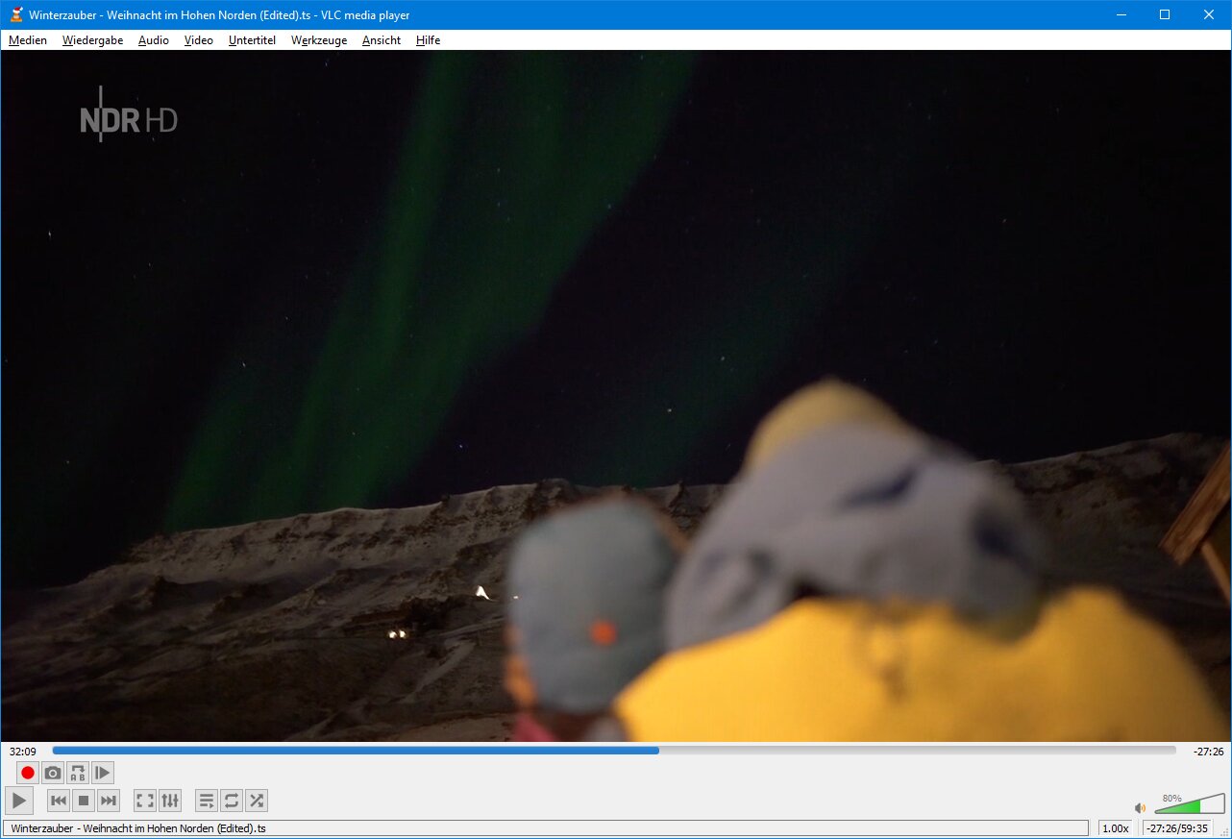The width and height of the screenshot is (1232, 839).
Task: Toggle the repeat loop mode
Action: (232, 801)
